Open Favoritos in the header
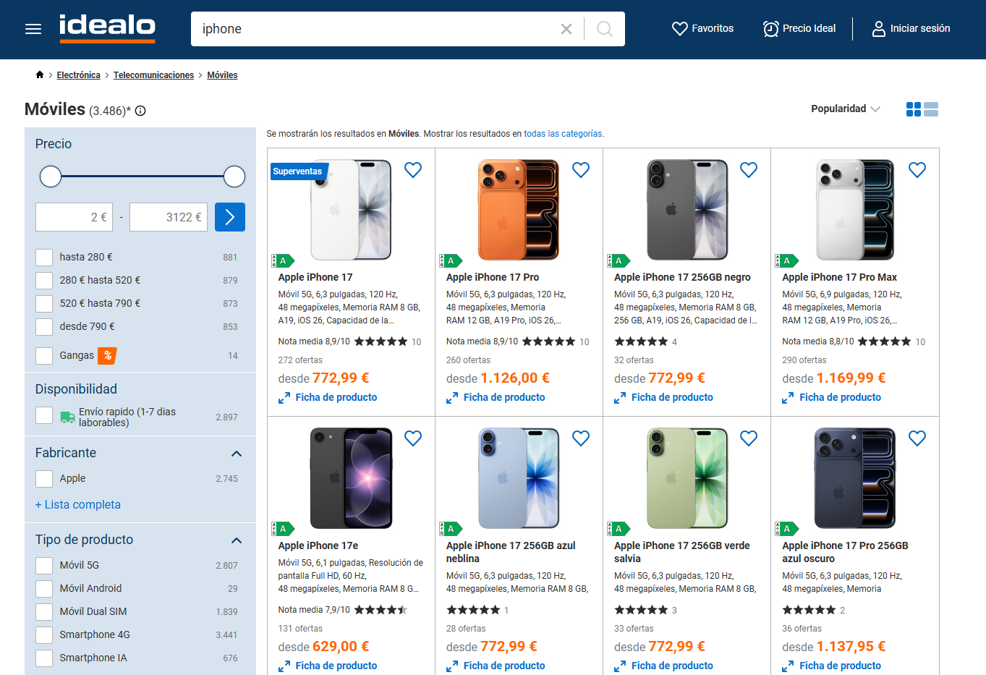This screenshot has width=986, height=675. (702, 29)
